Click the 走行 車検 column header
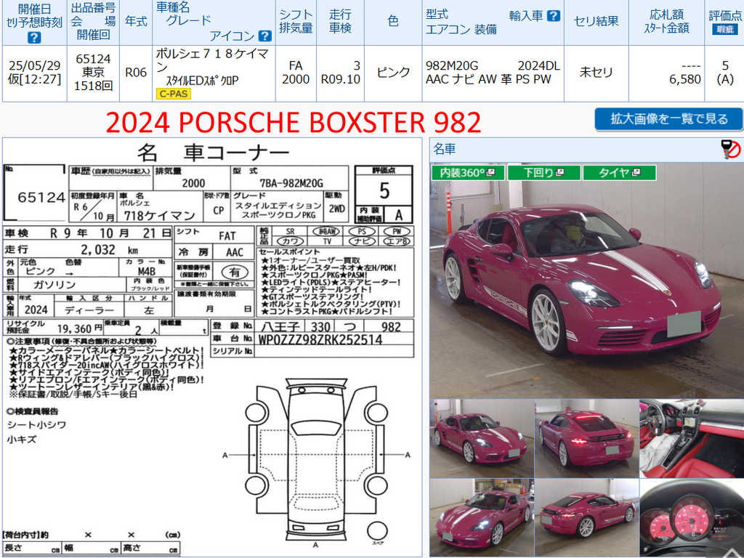This screenshot has width=744, height=558. click(340, 23)
